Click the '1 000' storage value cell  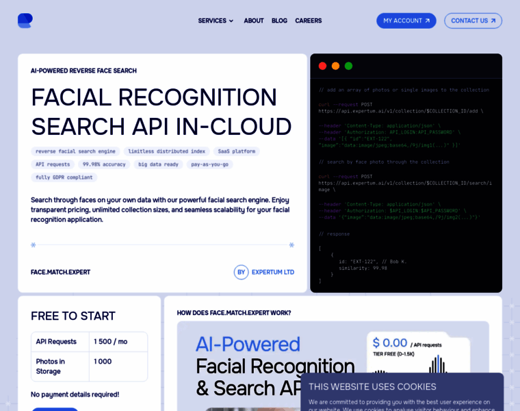[118, 366]
